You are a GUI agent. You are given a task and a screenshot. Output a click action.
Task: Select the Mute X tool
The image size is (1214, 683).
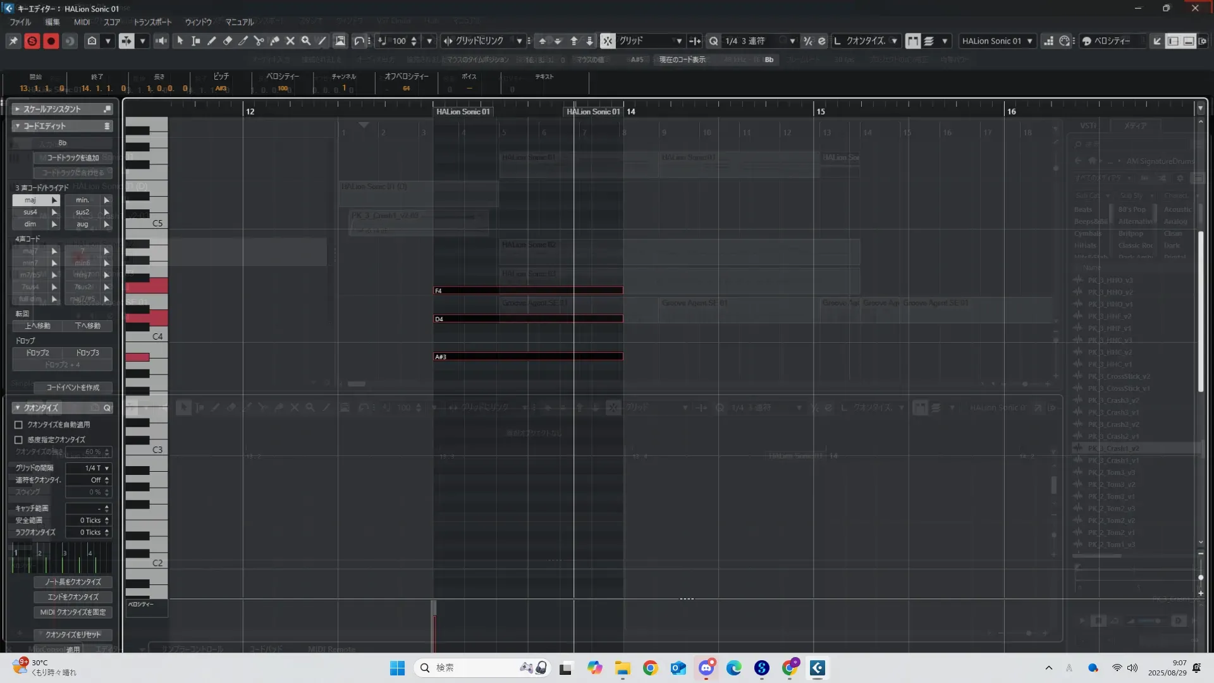click(290, 41)
